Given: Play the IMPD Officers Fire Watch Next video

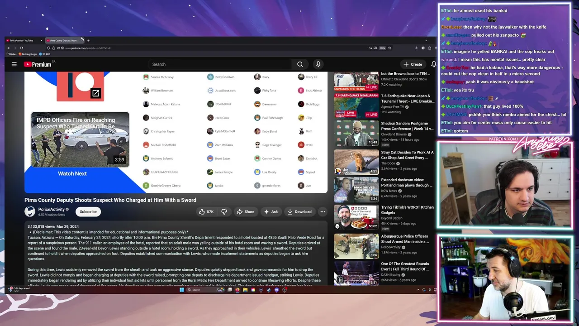Looking at the screenshot, I should point(80,139).
